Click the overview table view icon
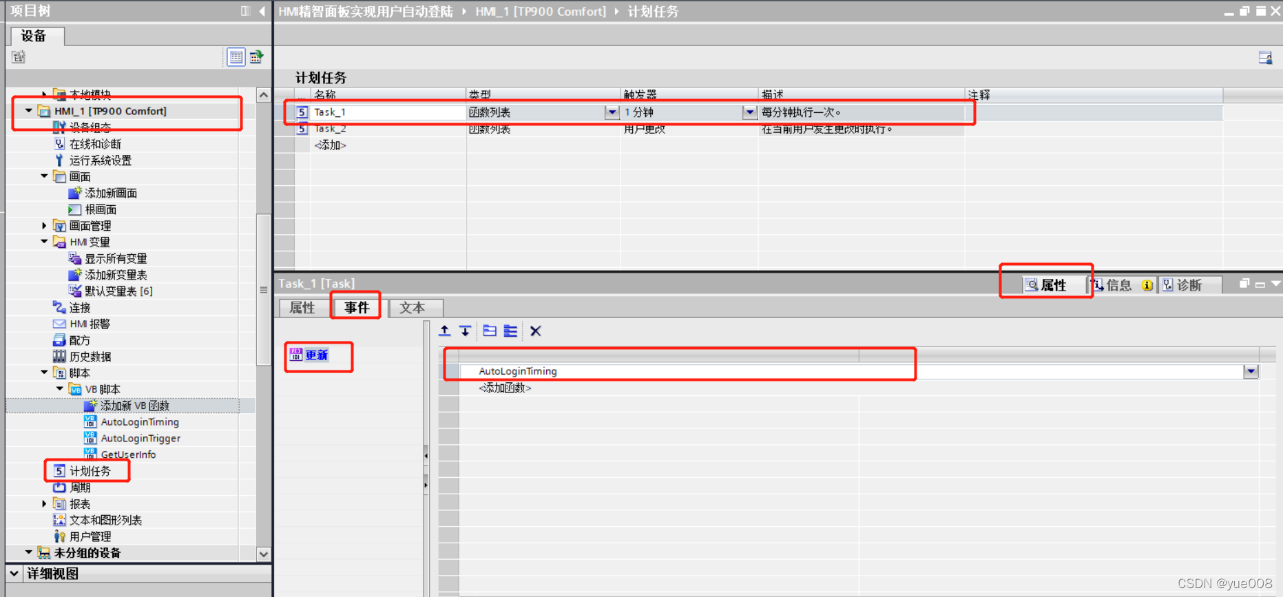The image size is (1283, 597). click(236, 57)
